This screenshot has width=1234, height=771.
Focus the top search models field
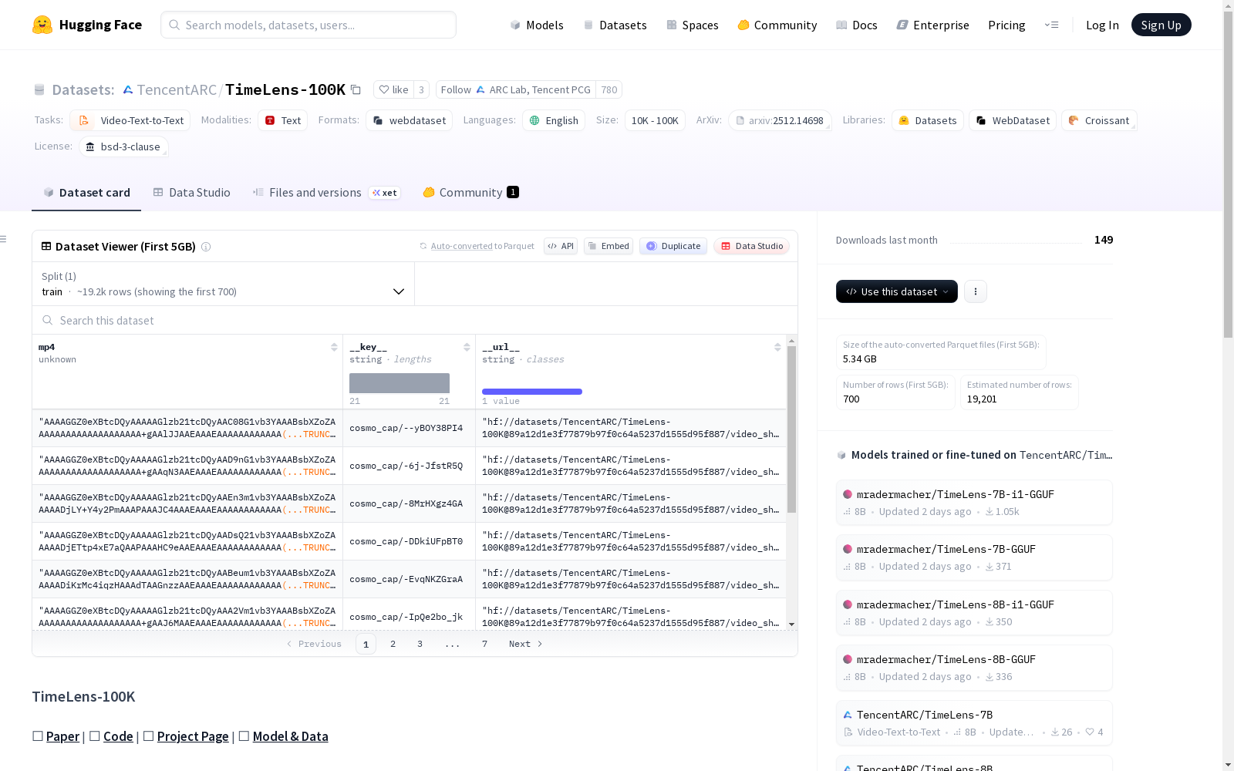[308, 25]
